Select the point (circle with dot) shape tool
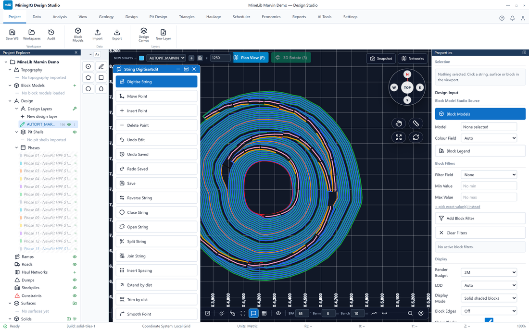 (x=88, y=66)
